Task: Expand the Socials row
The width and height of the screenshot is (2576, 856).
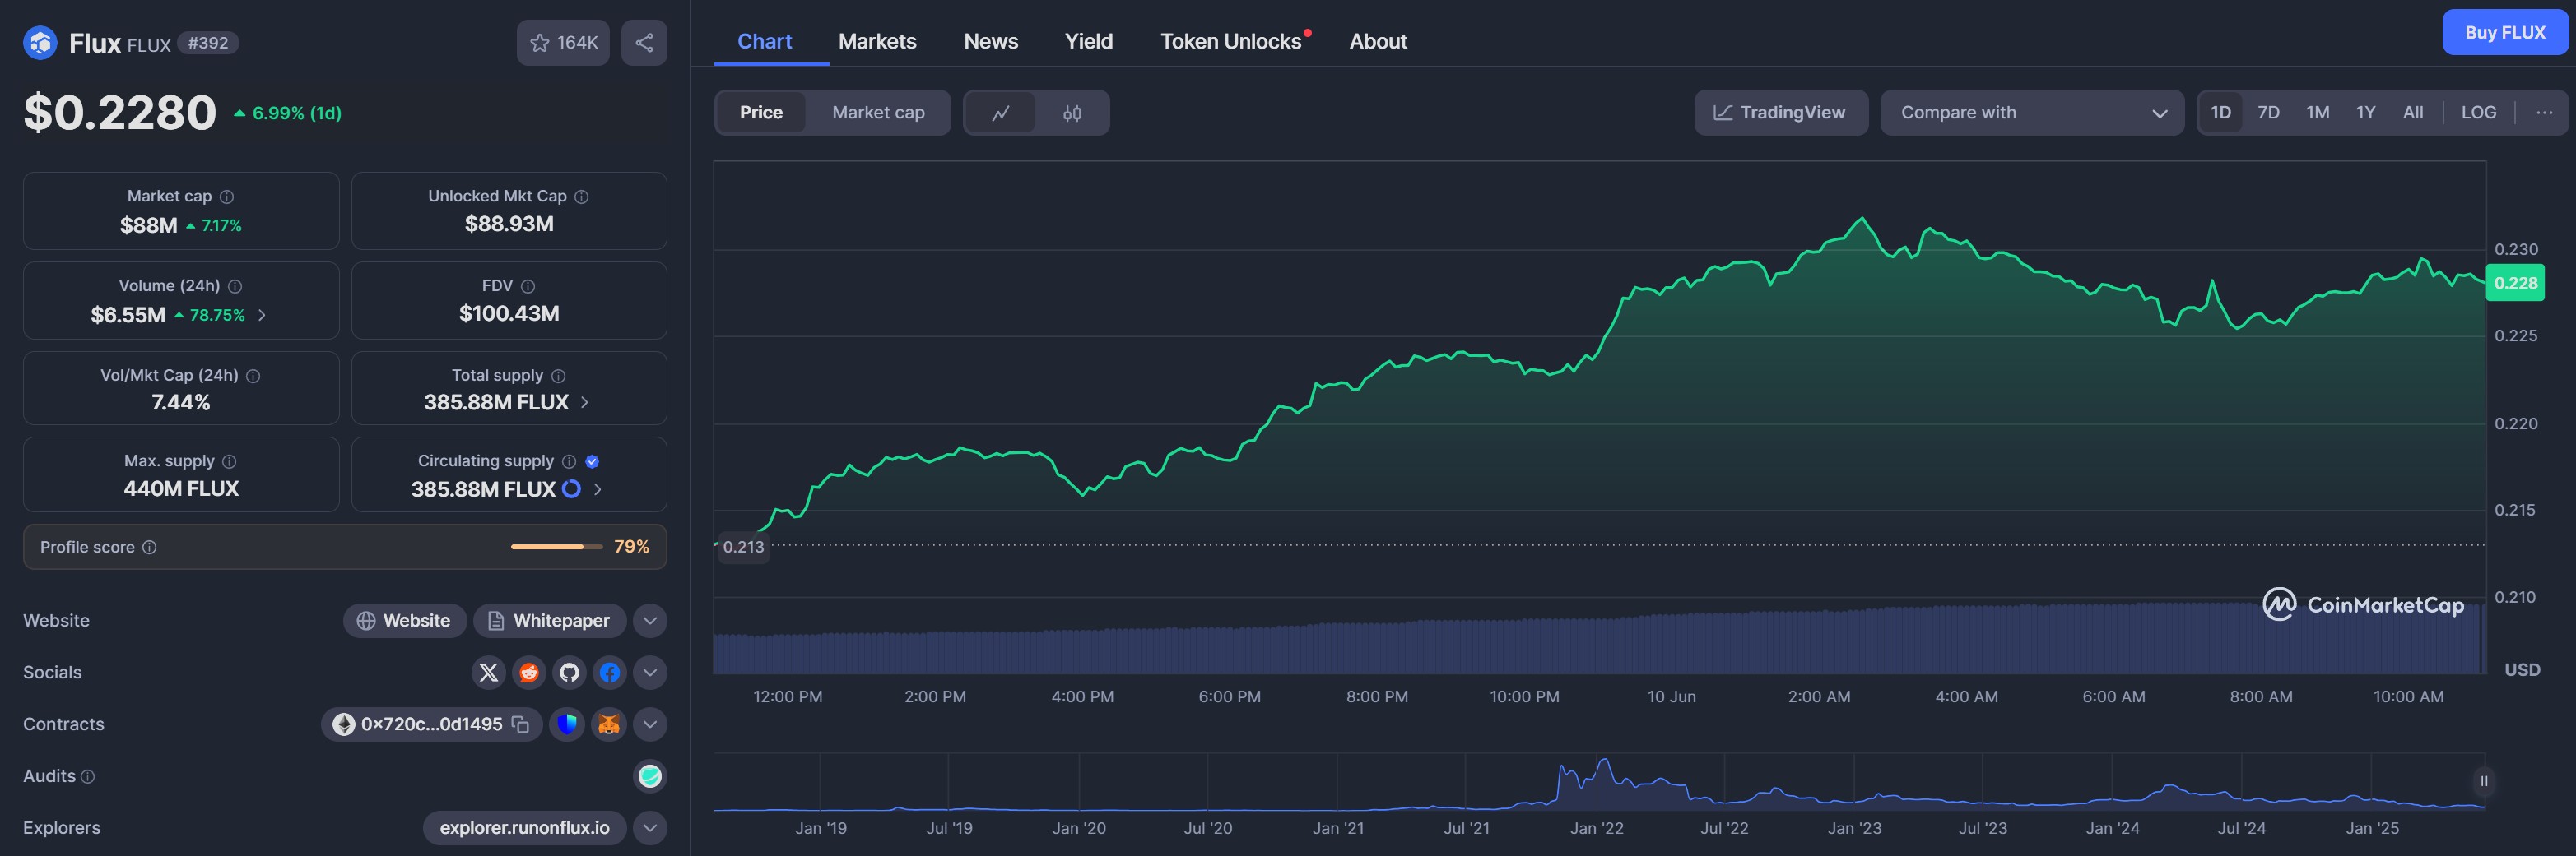Action: pyautogui.click(x=650, y=672)
